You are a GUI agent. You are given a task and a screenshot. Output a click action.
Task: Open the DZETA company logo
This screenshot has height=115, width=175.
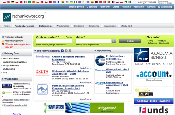(42, 73)
